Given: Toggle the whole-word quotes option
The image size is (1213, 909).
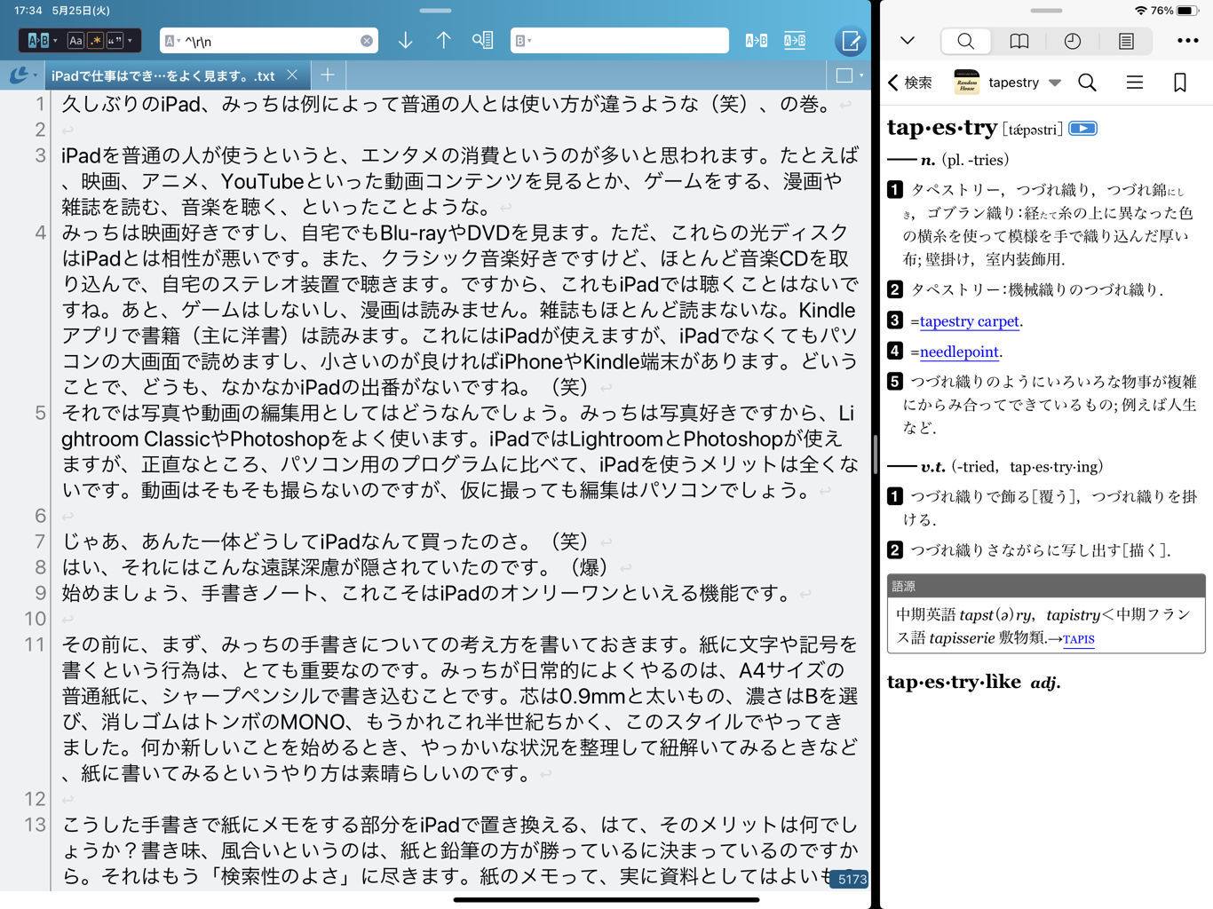Looking at the screenshot, I should [x=114, y=41].
